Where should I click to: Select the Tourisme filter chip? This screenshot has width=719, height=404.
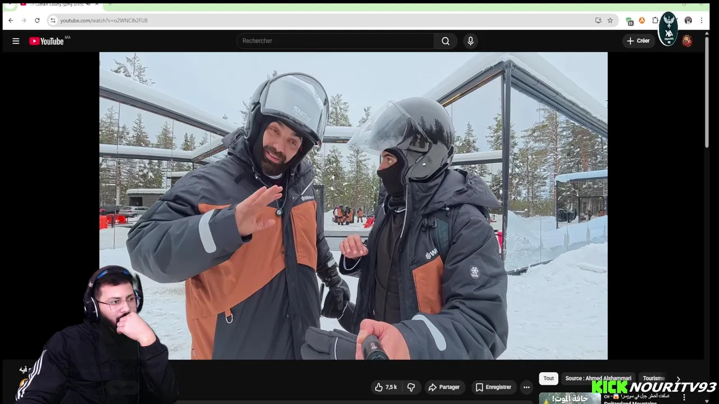pos(653,378)
